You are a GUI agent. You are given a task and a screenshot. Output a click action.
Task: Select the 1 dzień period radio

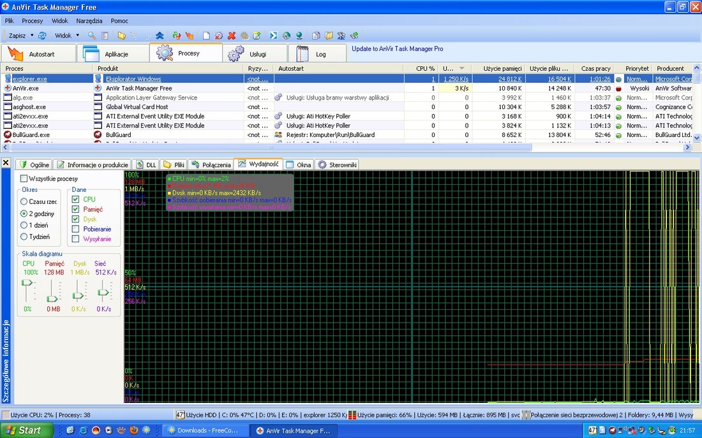tap(24, 225)
